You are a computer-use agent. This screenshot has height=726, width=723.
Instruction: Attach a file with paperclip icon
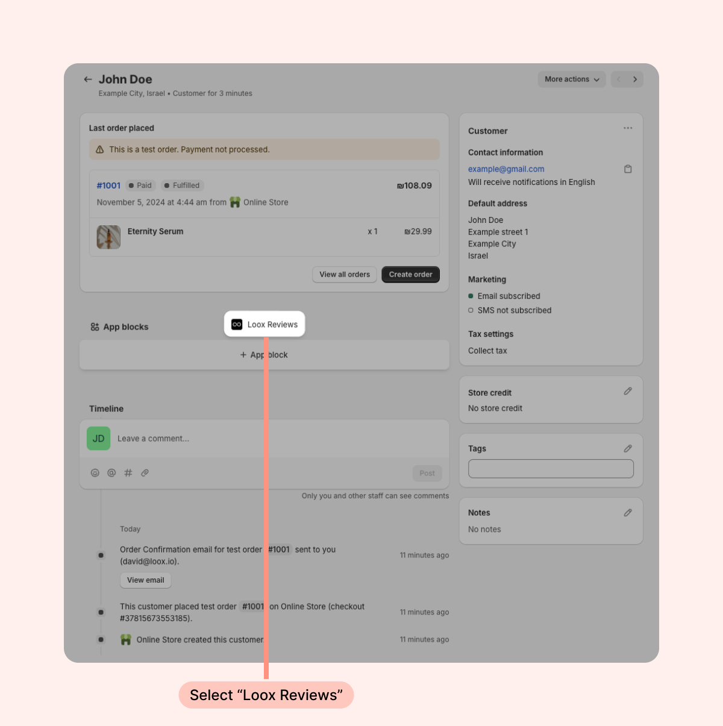click(x=145, y=473)
